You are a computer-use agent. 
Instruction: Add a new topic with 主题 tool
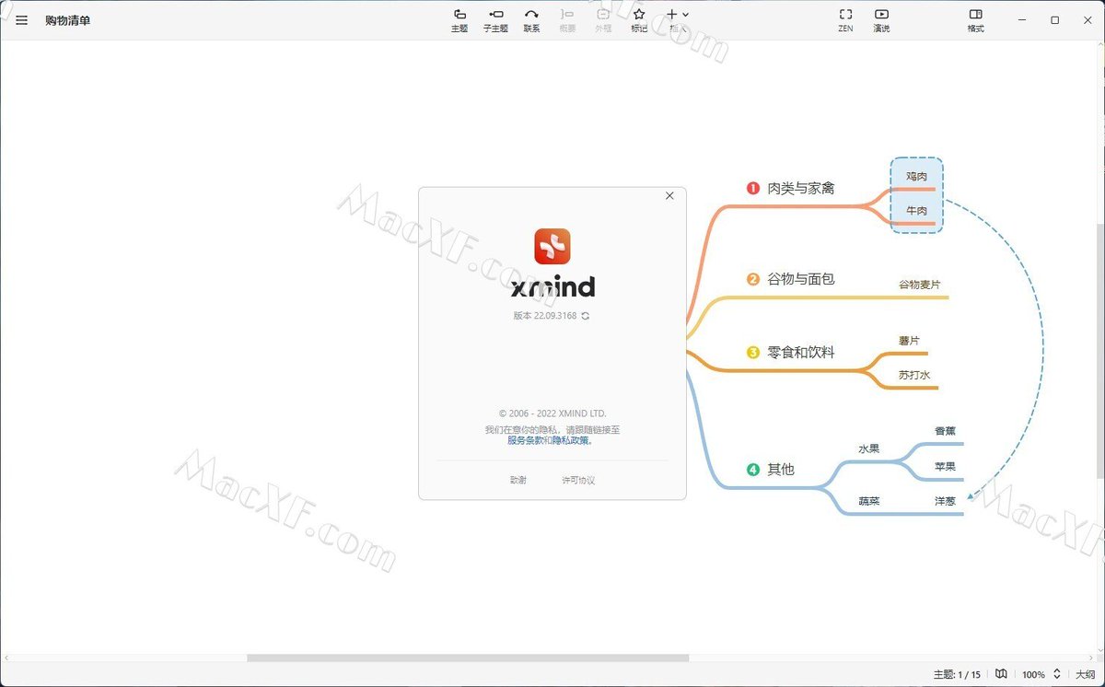[x=459, y=19]
